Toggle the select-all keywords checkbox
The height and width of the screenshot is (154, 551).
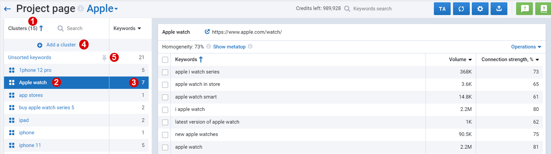[165, 60]
